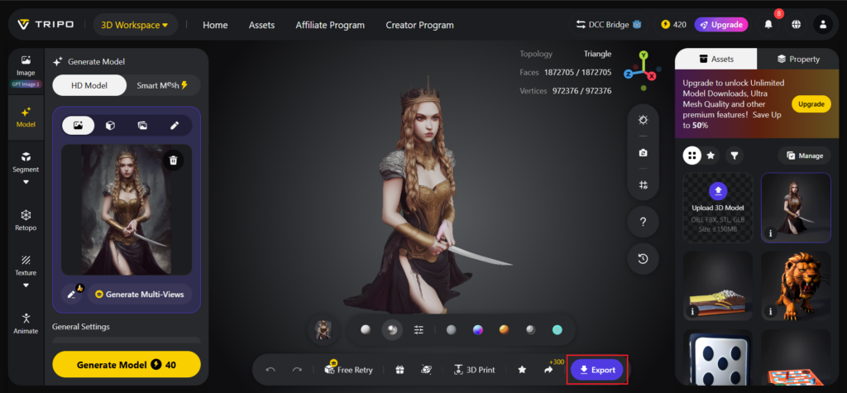Expand the Segment tool arrow
Screen dimensions: 847x393
26,182
